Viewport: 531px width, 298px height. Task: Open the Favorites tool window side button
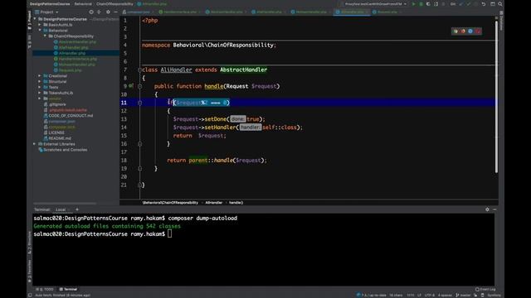pyautogui.click(x=30, y=272)
